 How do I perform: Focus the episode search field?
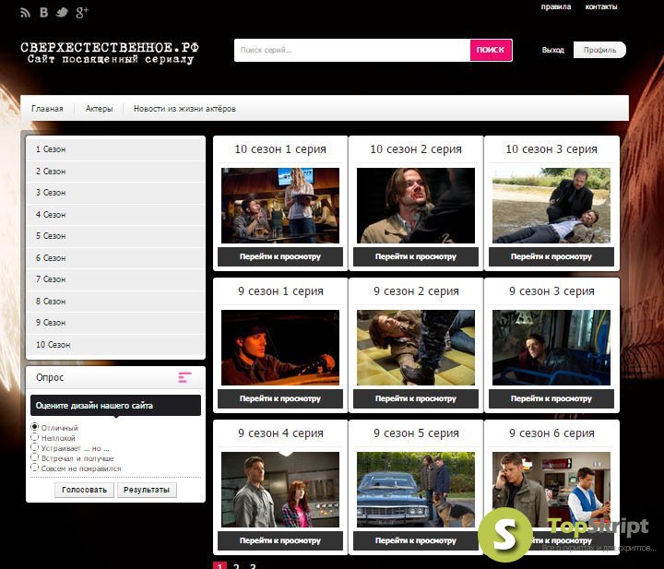point(352,50)
